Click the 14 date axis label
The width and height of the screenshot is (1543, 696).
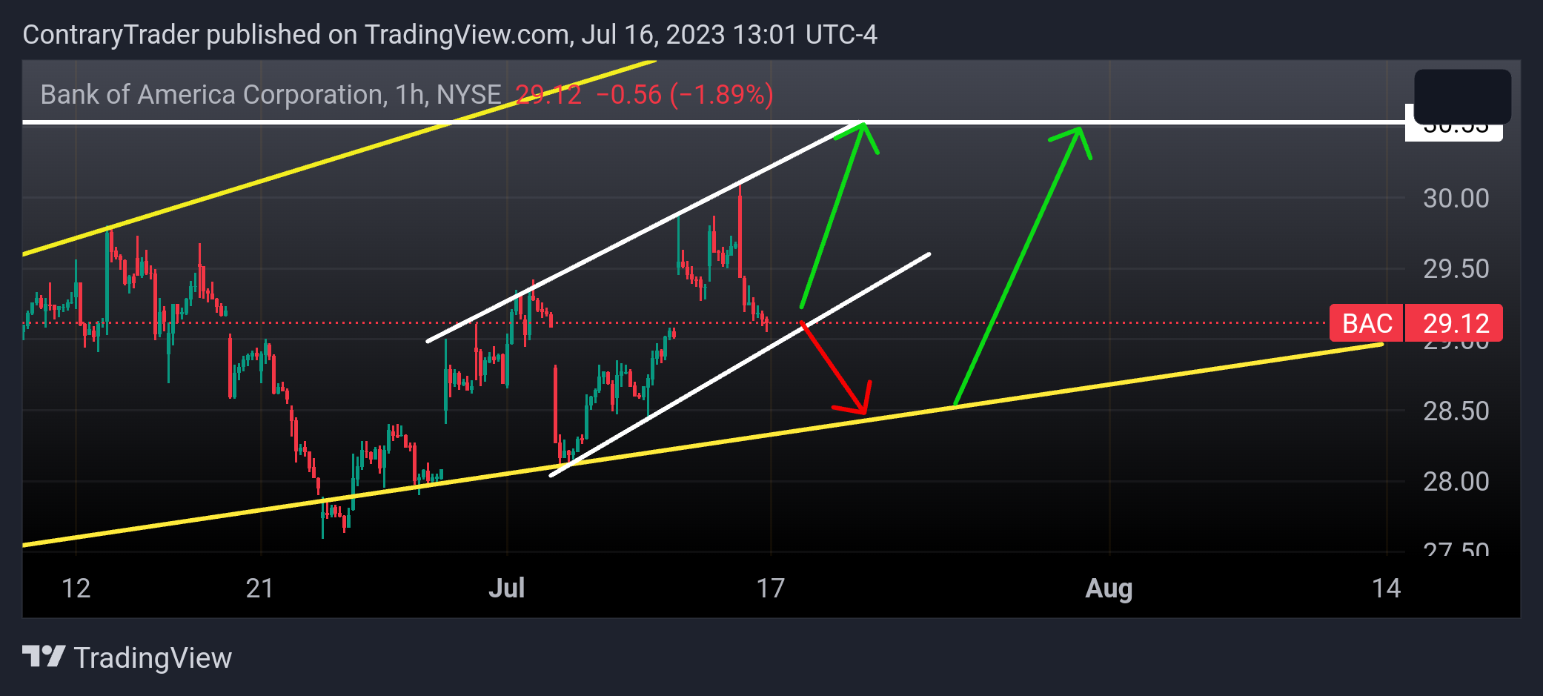tap(1386, 588)
